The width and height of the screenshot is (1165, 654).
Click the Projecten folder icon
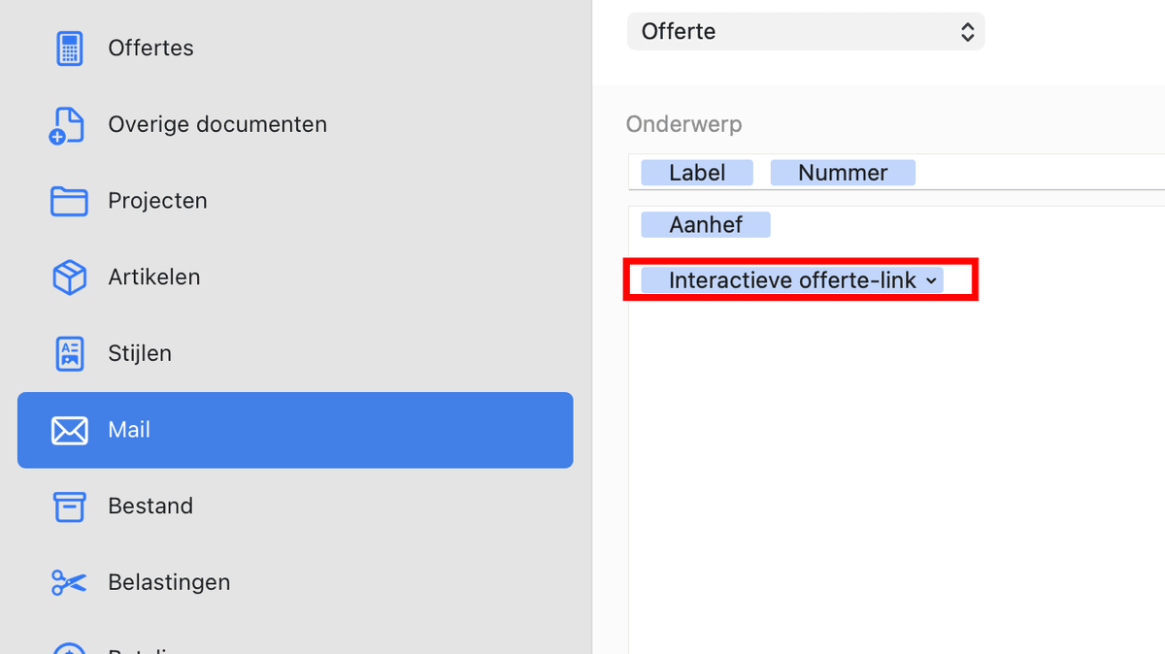point(69,201)
